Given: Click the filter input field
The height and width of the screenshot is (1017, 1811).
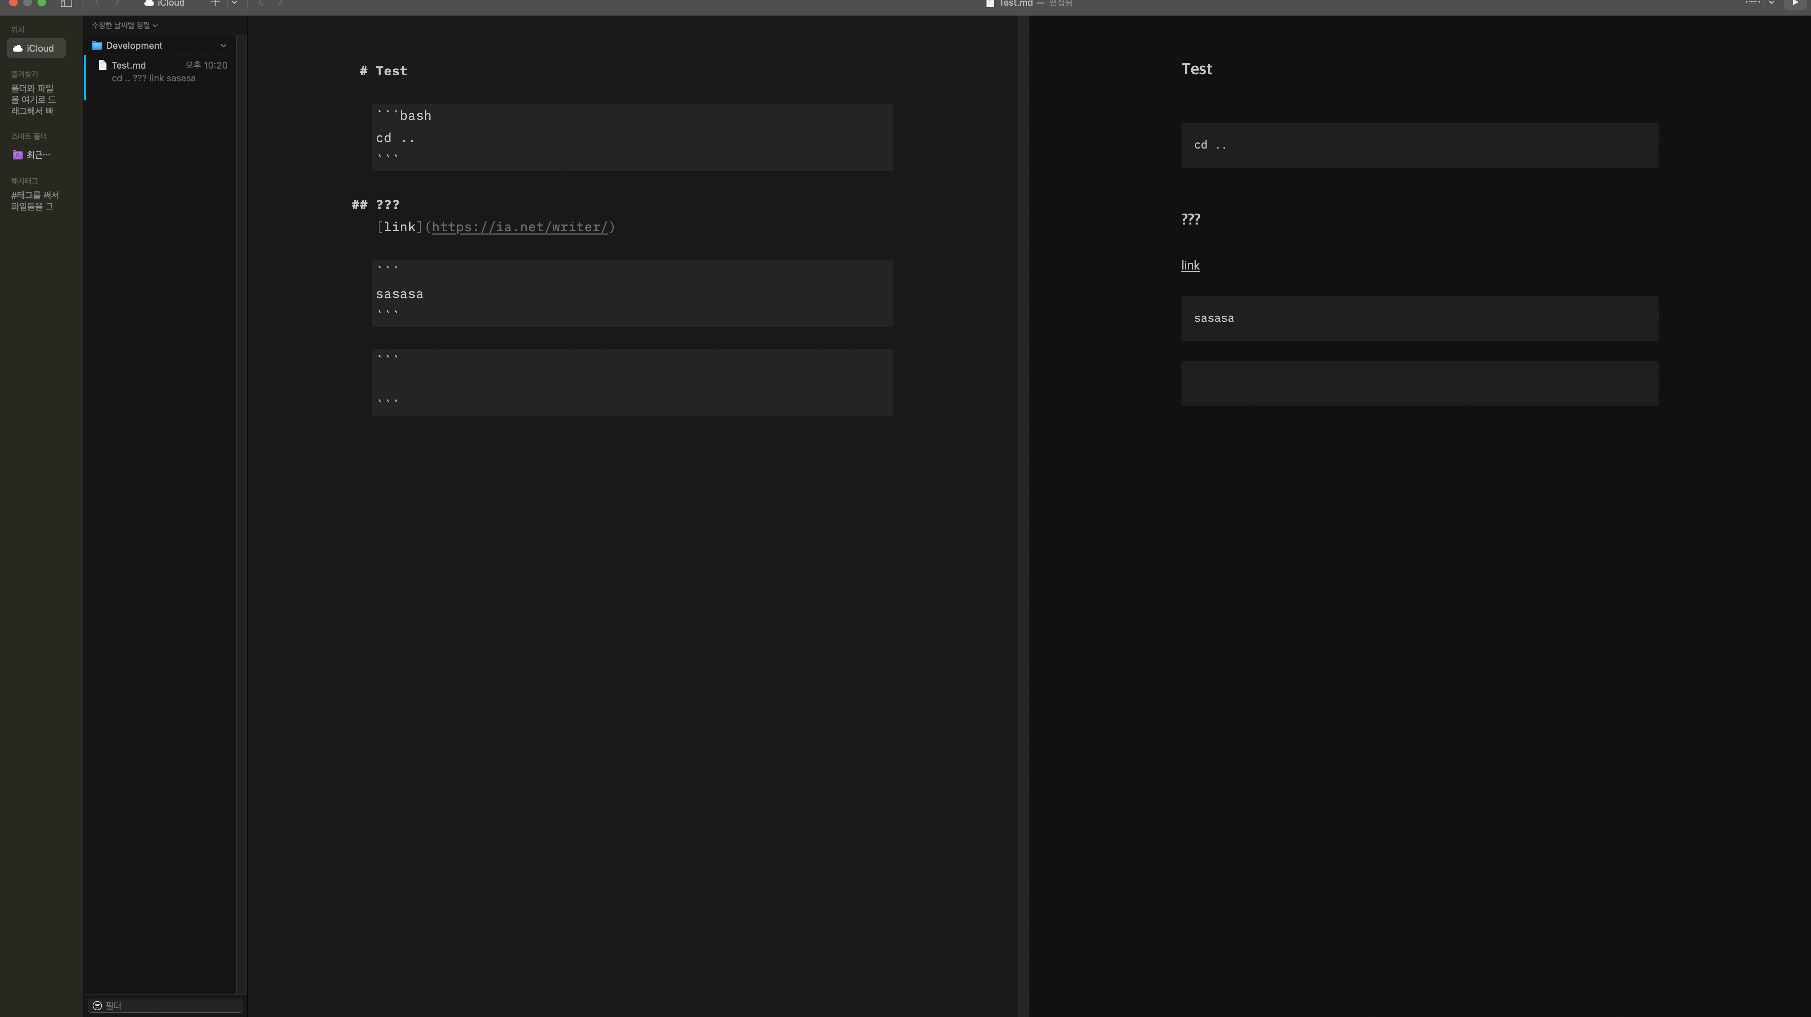Looking at the screenshot, I should coord(169,1005).
